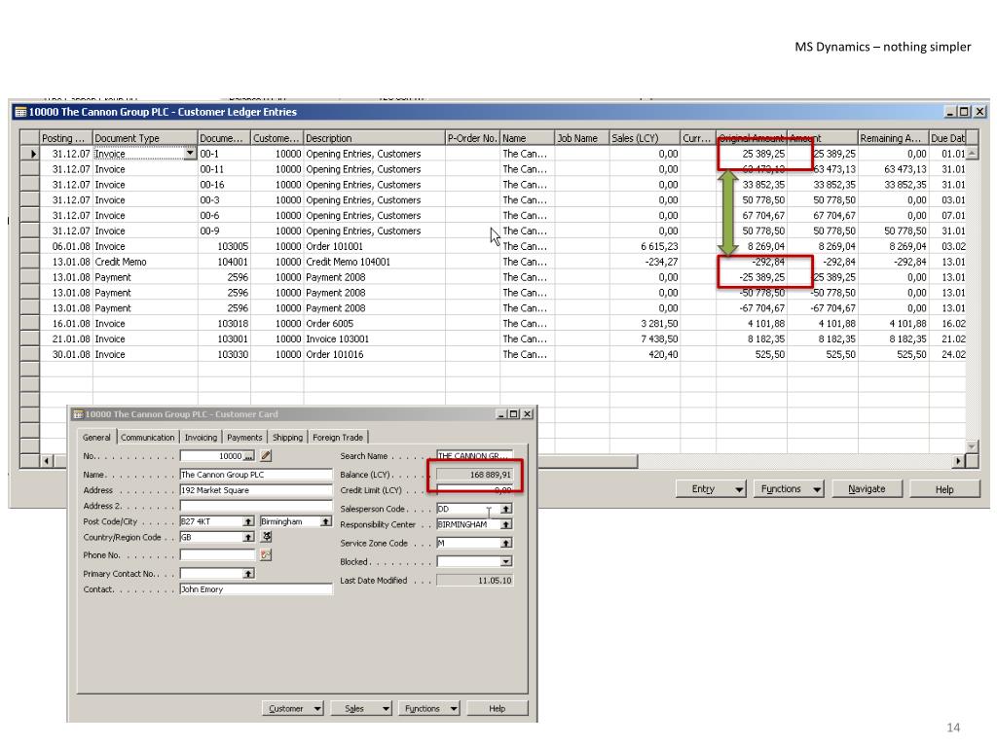Select posting date 30.01.08 cell
This screenshot has width=997, height=747.
[66, 354]
